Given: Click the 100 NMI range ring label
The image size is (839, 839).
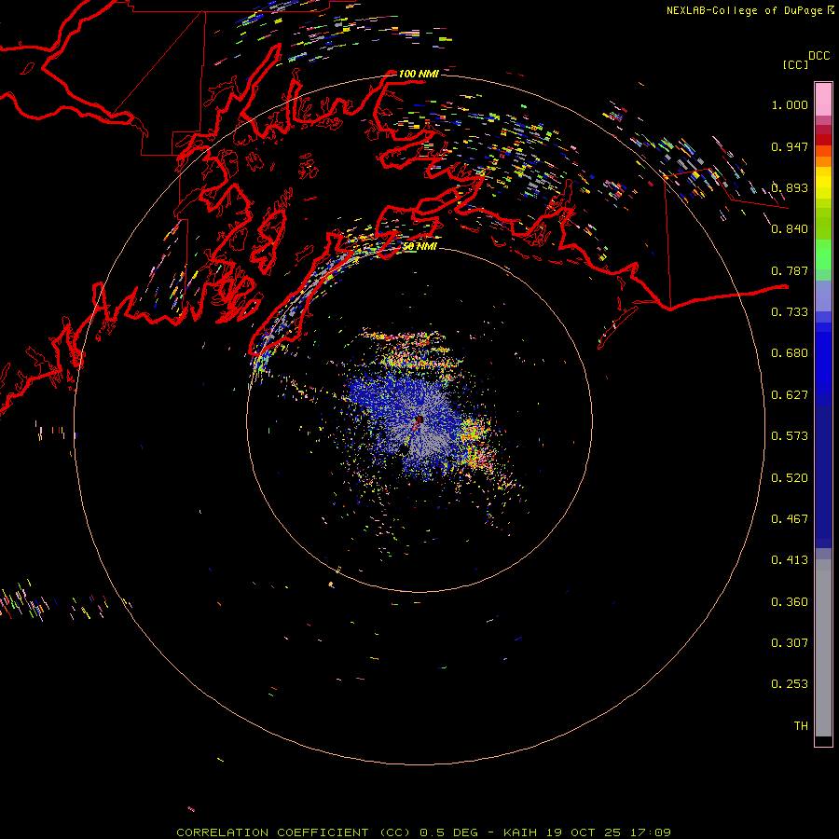Looking at the screenshot, I should point(419,74).
